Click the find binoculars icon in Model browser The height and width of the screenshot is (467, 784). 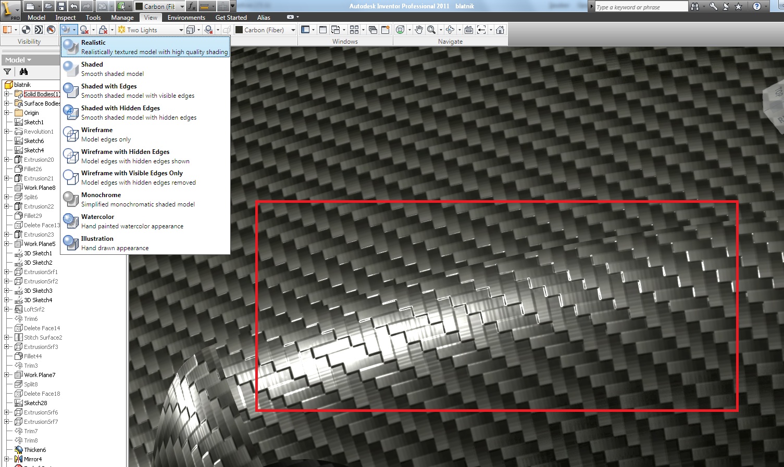[x=23, y=72]
